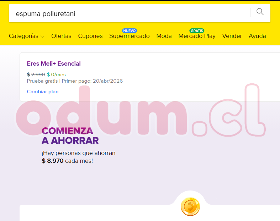This screenshot has height=221, width=280.
Task: Click the Cambiar plan link
Action: [x=43, y=92]
